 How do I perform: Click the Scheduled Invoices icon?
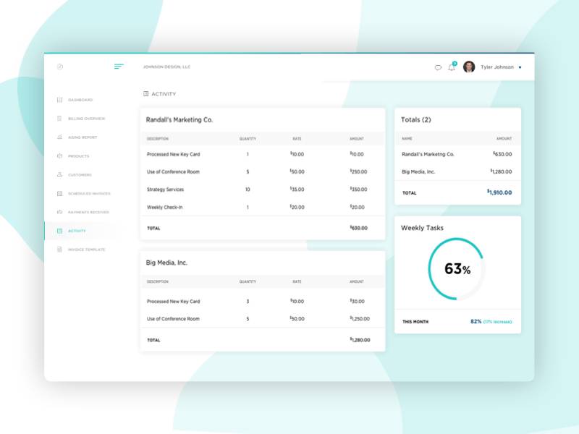[x=60, y=193]
